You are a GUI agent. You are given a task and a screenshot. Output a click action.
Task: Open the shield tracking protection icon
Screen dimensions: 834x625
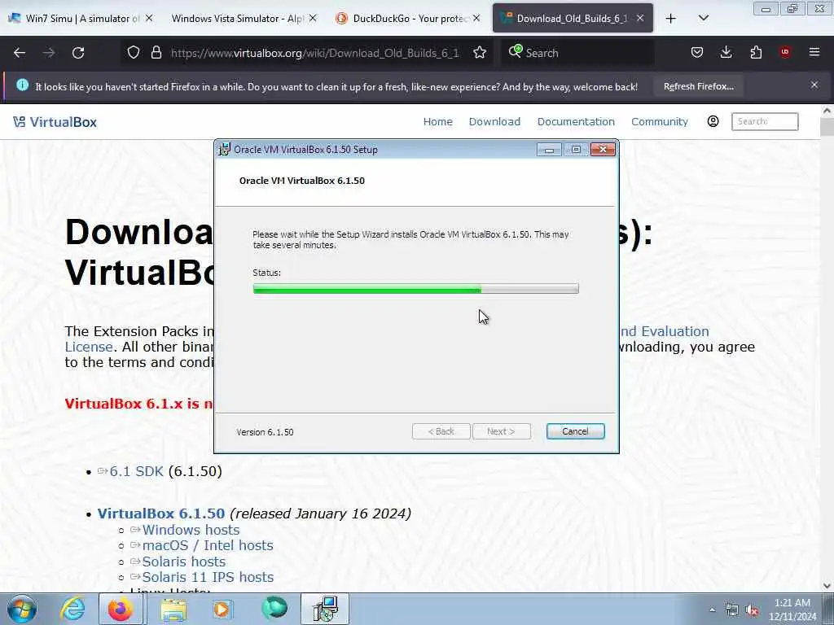[134, 53]
